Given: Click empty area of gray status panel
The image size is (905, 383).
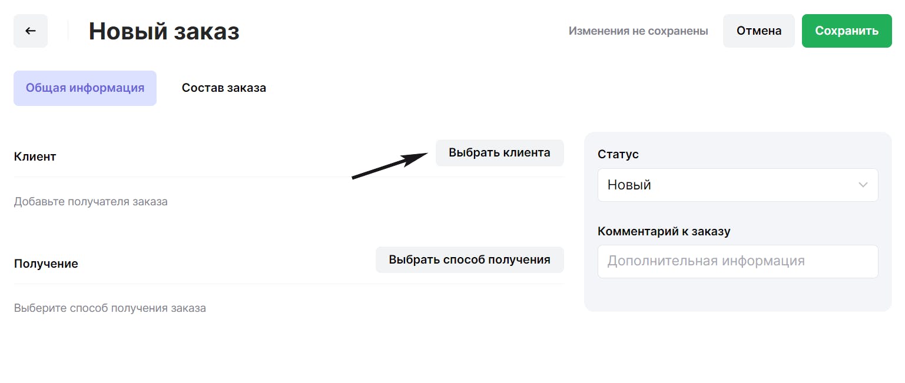Looking at the screenshot, I should (x=736, y=294).
